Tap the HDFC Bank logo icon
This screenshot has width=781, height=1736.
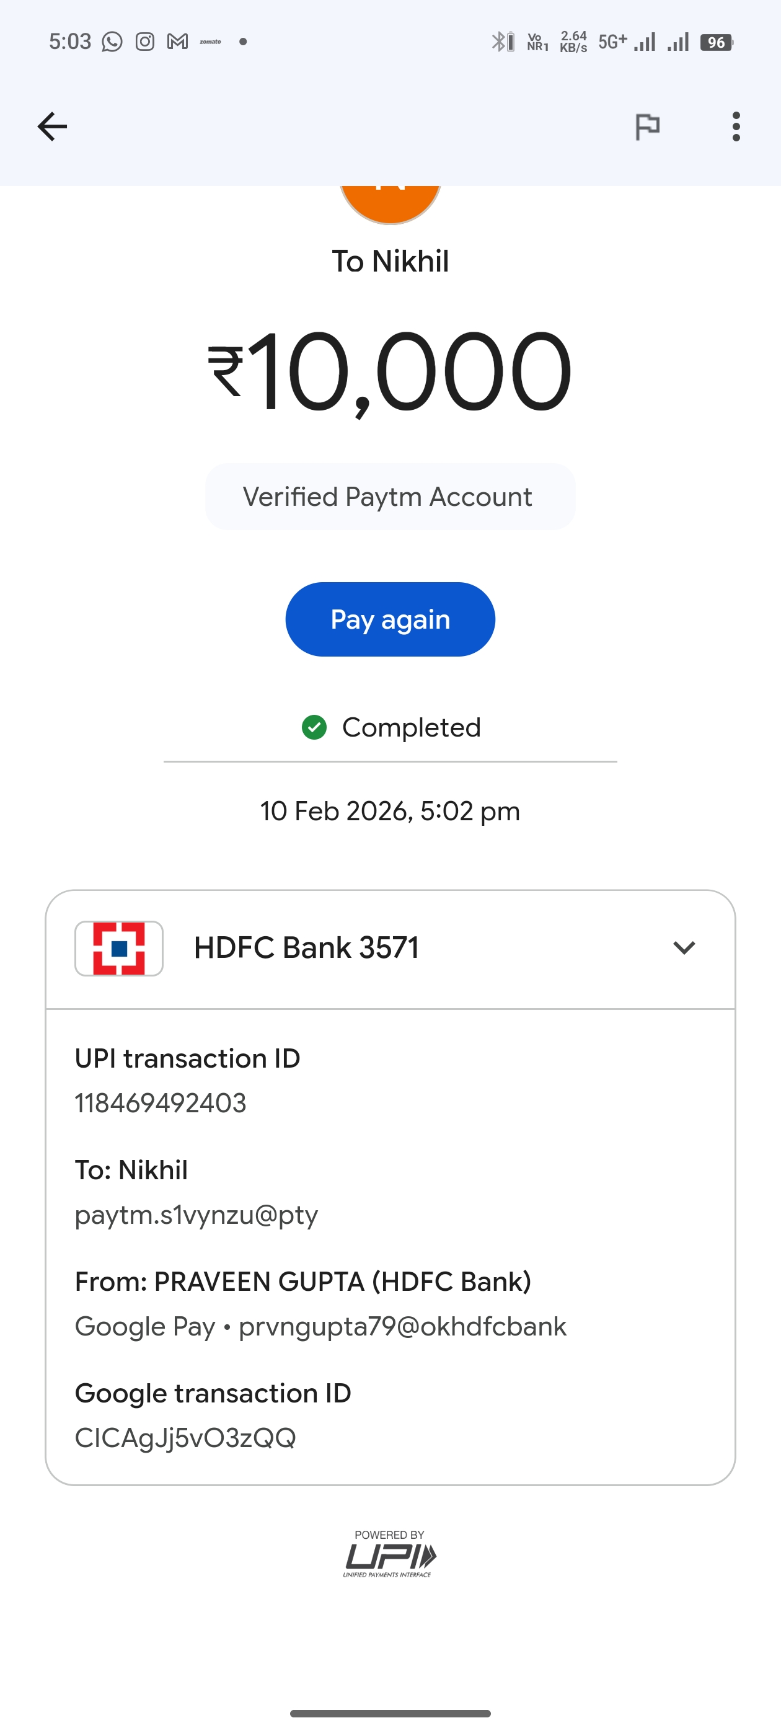coord(118,948)
